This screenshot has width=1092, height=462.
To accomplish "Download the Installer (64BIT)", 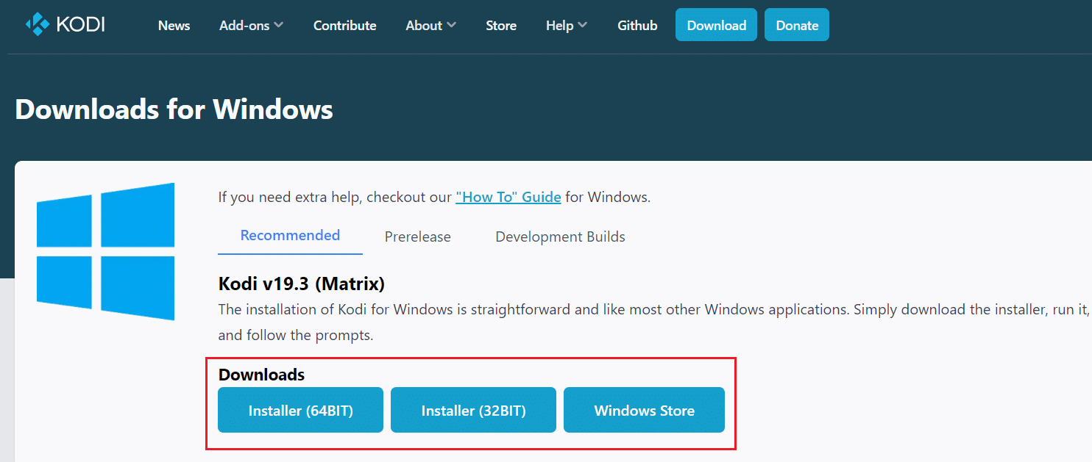I will [x=300, y=410].
